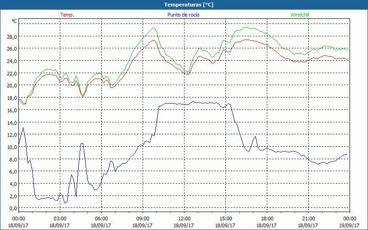Click the 28,0 y-axis value

click(x=12, y=36)
